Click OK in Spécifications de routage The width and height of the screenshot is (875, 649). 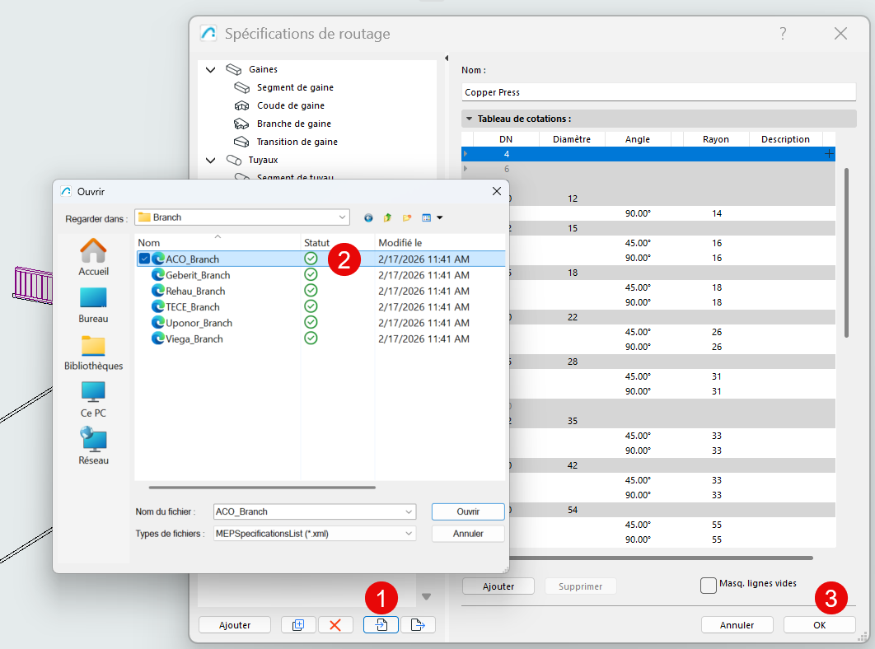pyautogui.click(x=819, y=625)
